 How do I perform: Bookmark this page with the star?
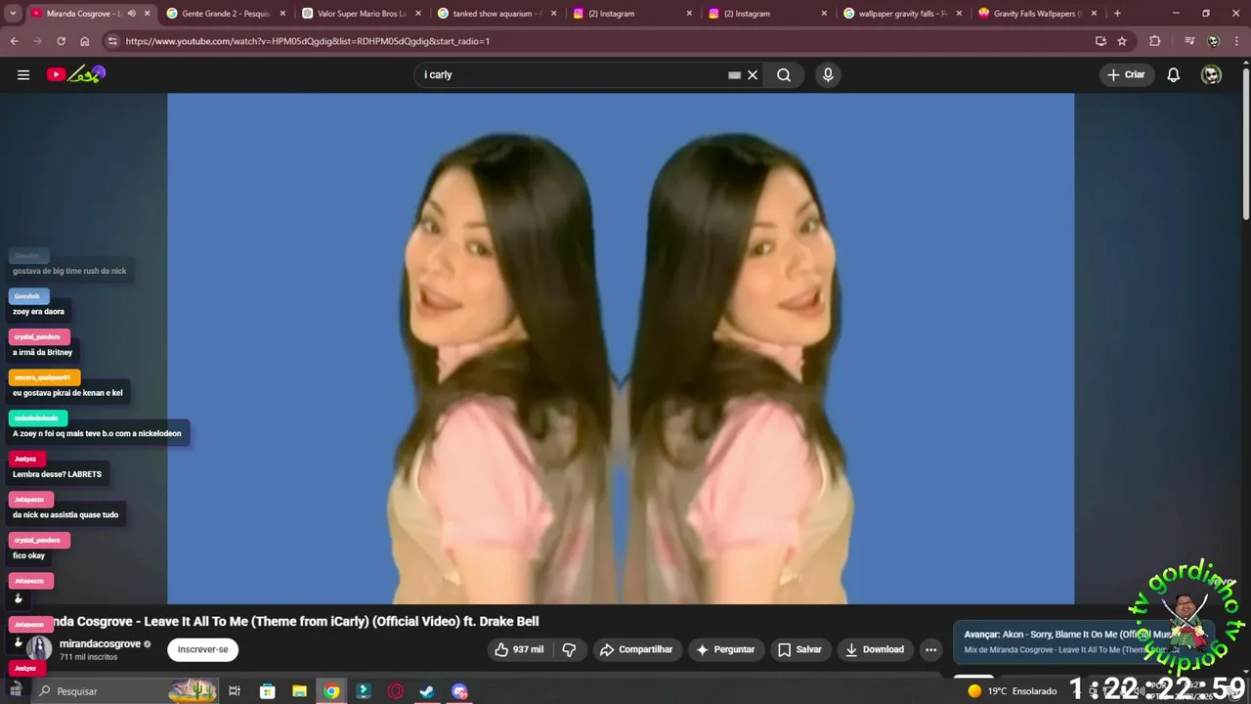click(1122, 41)
